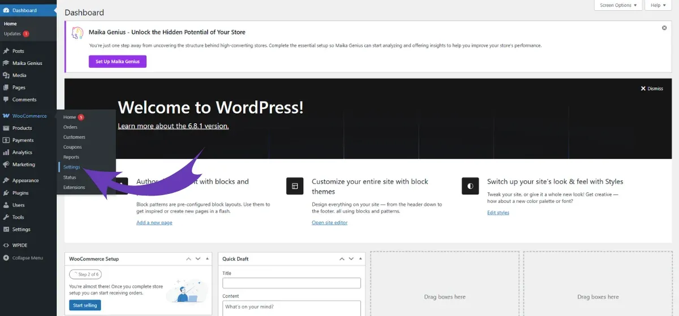Open WooCommerce Status submenu item
Screen dimensions: 679x316
tap(70, 178)
